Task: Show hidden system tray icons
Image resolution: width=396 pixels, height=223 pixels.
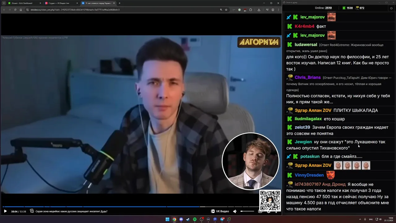Action: (360, 219)
